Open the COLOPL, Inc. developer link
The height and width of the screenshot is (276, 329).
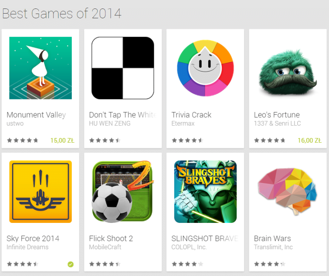tap(189, 247)
